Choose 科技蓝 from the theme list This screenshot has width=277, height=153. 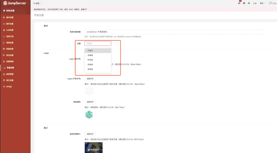point(98,60)
